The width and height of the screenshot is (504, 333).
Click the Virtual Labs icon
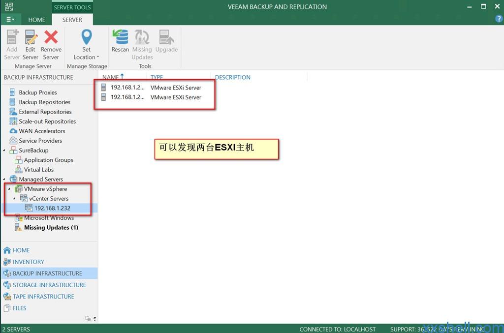tap(18, 170)
